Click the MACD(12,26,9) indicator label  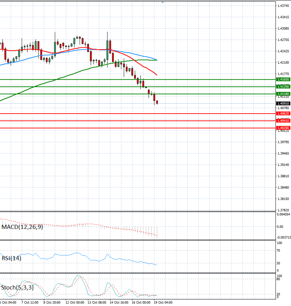pos(22,227)
